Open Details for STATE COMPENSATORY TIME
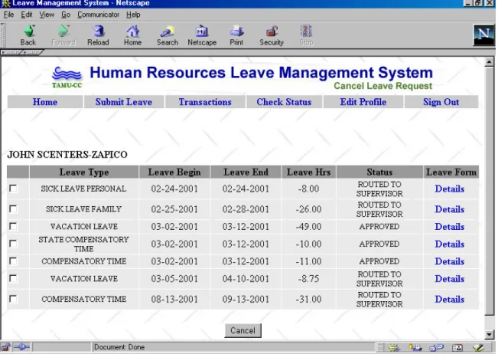This screenshot has height=354, width=498. coord(449,244)
